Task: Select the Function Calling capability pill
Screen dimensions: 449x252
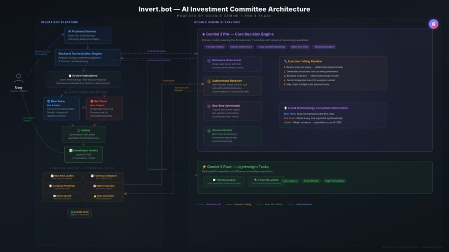Action: [215, 47]
